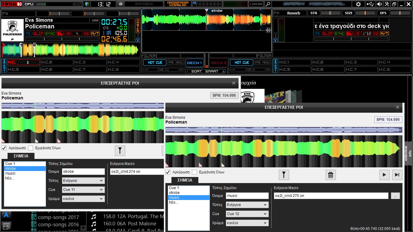Click the skip-to-next-point button beside play
413x232 pixels.
coord(397,175)
